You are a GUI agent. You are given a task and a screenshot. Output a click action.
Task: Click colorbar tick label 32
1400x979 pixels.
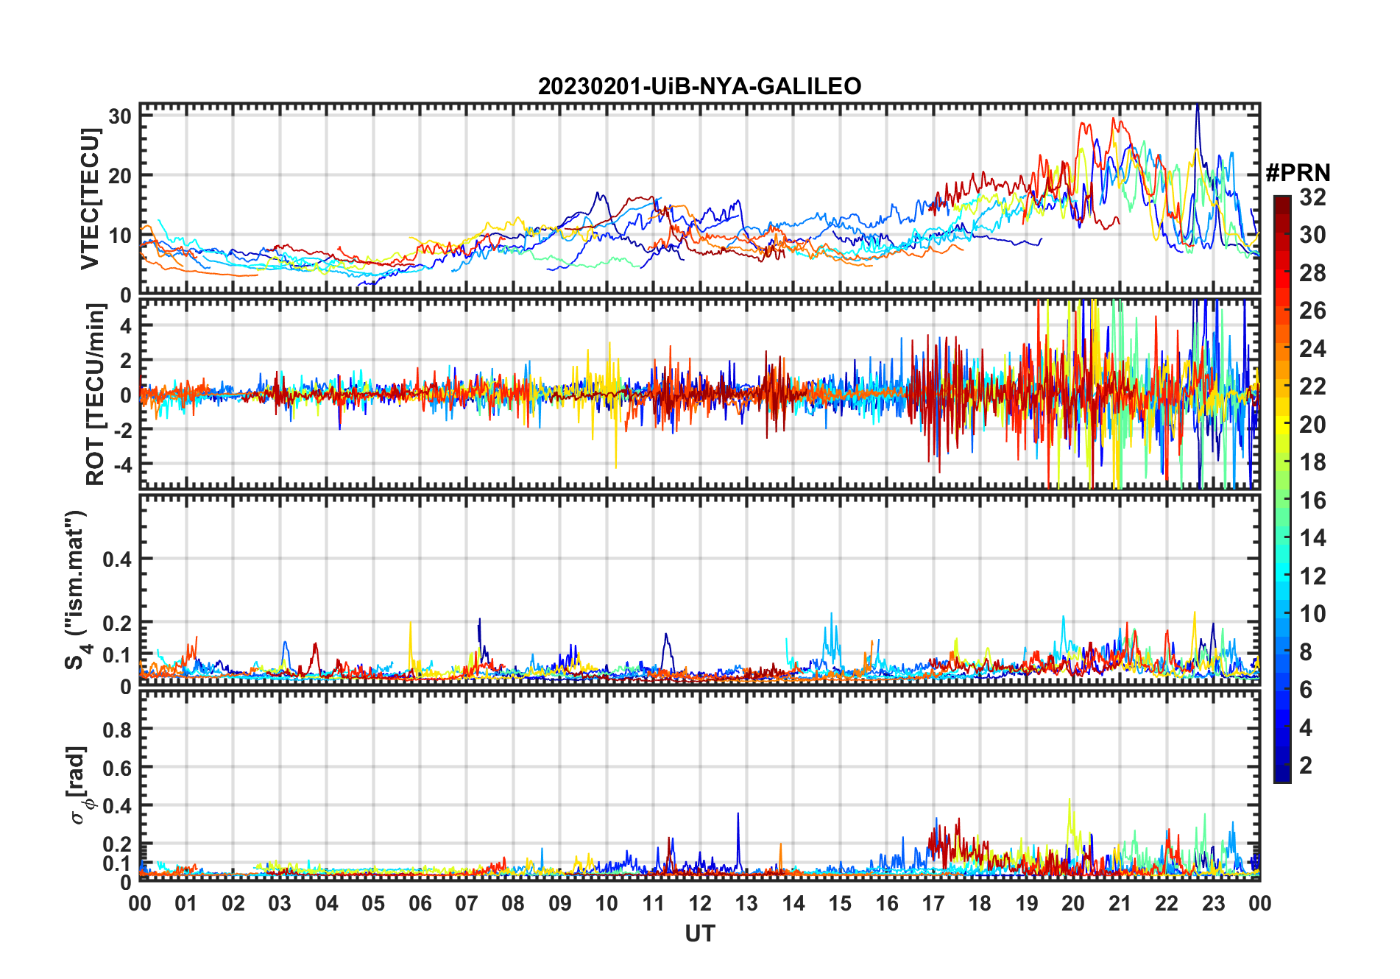[1312, 197]
